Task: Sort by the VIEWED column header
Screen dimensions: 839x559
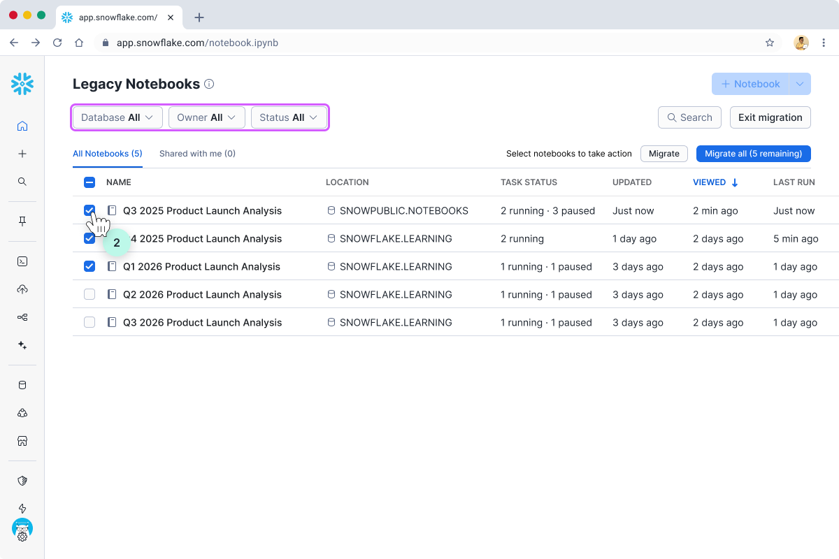Action: click(x=710, y=182)
